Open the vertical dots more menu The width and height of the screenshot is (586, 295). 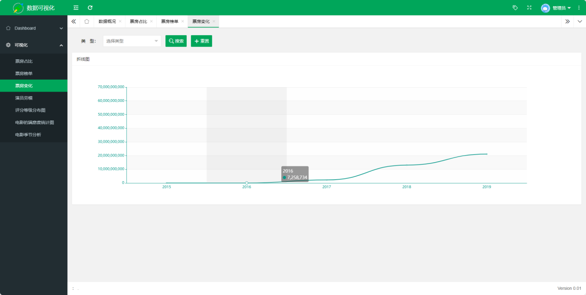pos(579,8)
